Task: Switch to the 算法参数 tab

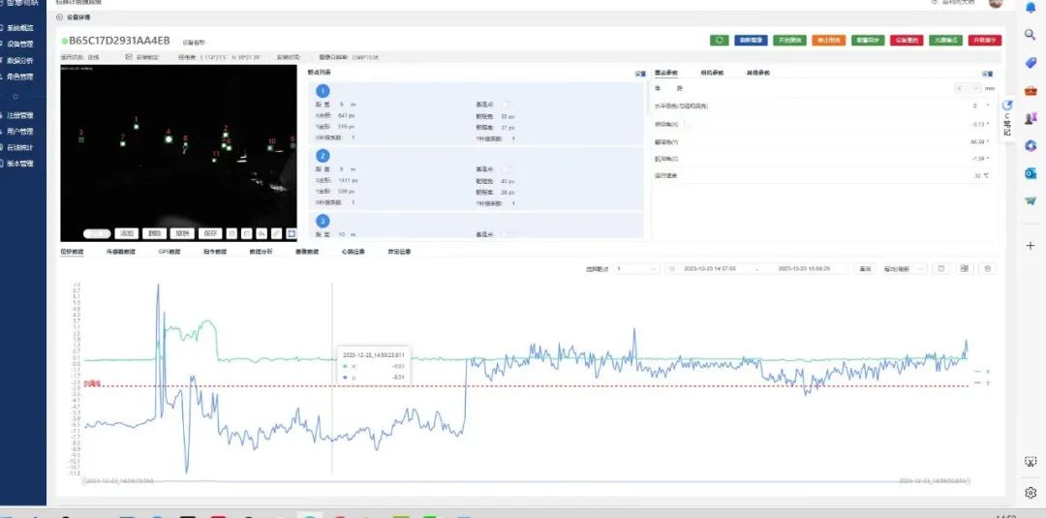Action: tap(665, 73)
